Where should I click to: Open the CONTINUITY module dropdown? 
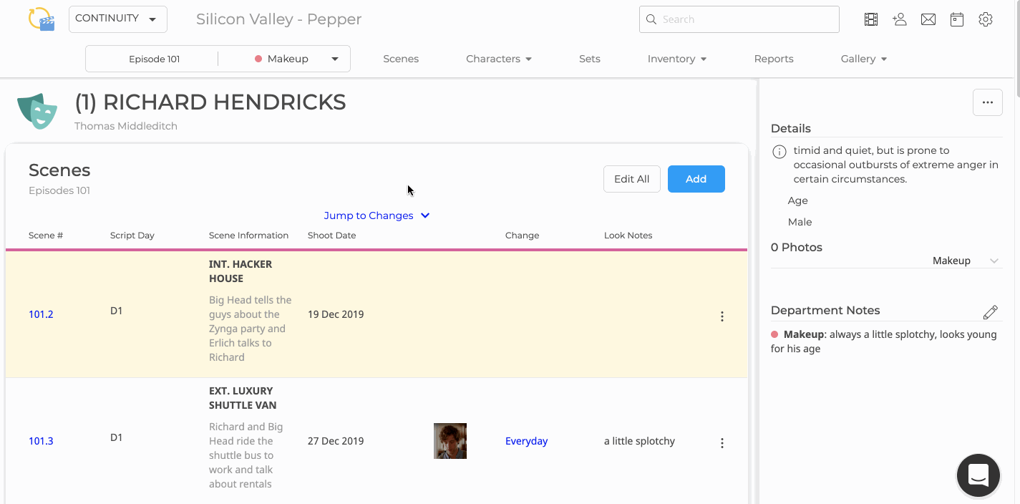[x=118, y=19]
